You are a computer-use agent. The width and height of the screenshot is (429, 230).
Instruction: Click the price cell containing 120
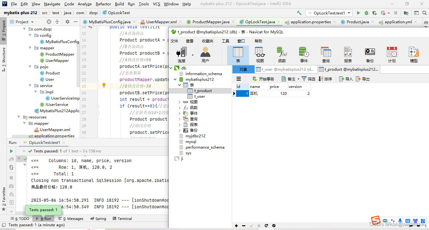point(278,94)
